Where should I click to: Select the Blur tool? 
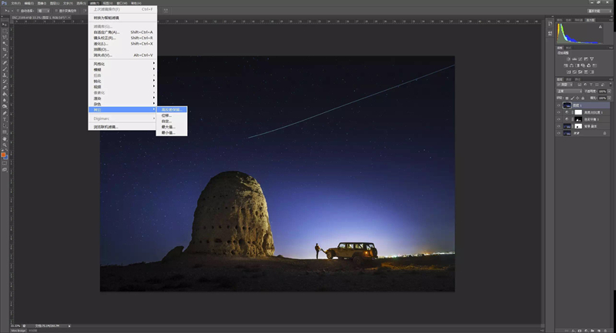[5, 101]
